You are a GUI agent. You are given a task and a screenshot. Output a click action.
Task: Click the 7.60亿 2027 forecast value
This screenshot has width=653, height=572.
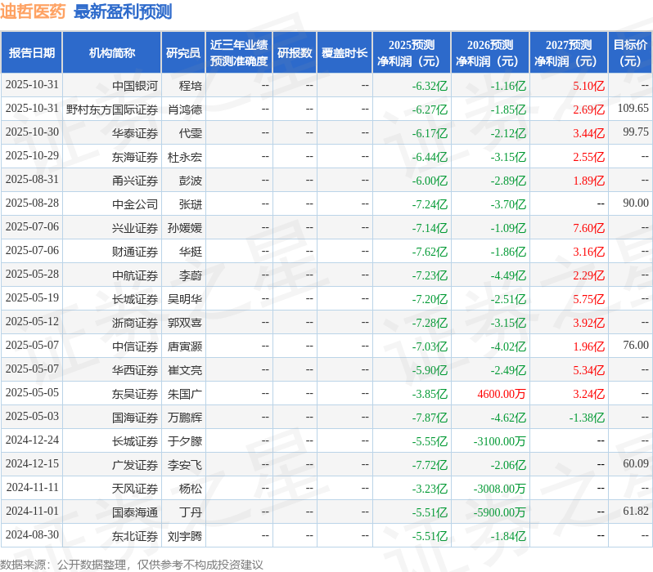589,228
